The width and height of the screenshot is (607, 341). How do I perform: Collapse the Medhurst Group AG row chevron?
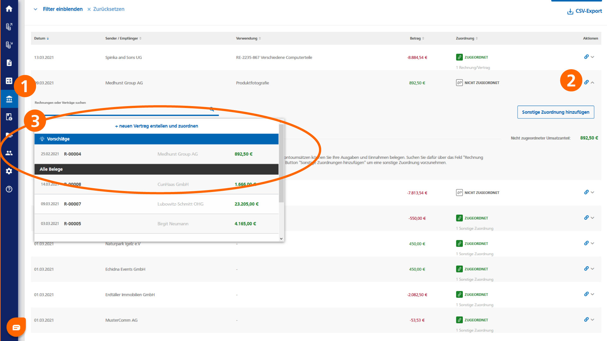pyautogui.click(x=592, y=83)
